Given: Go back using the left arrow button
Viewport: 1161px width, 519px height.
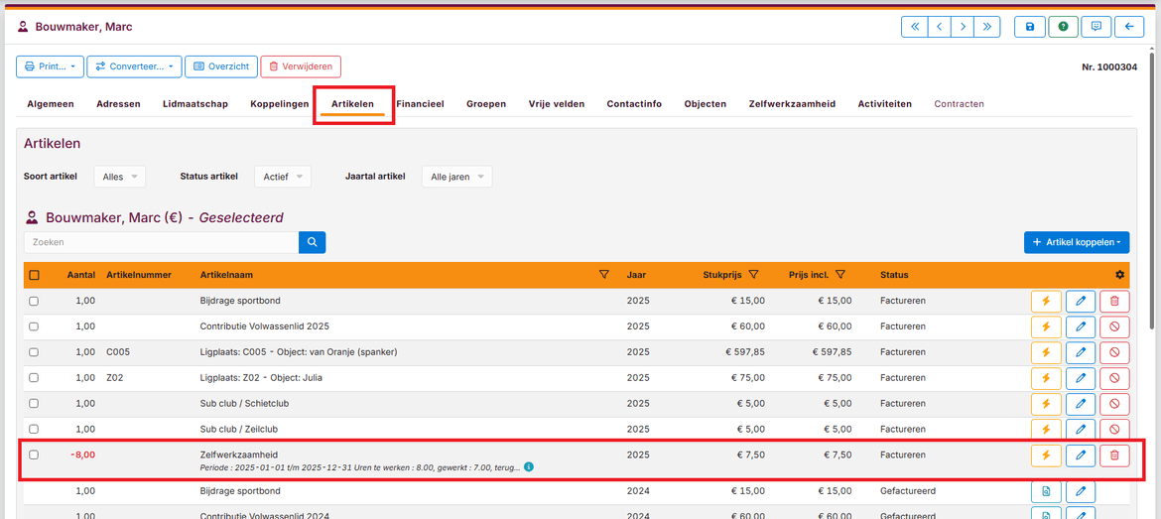Looking at the screenshot, I should click(x=1129, y=27).
